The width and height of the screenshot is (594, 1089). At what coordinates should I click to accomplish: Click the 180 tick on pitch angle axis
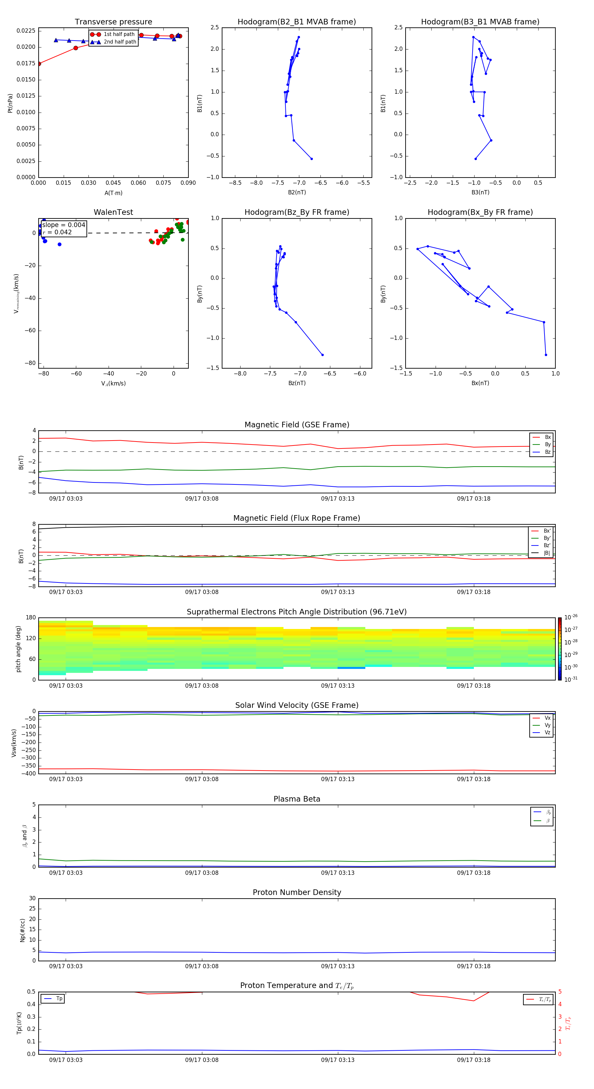(x=31, y=618)
